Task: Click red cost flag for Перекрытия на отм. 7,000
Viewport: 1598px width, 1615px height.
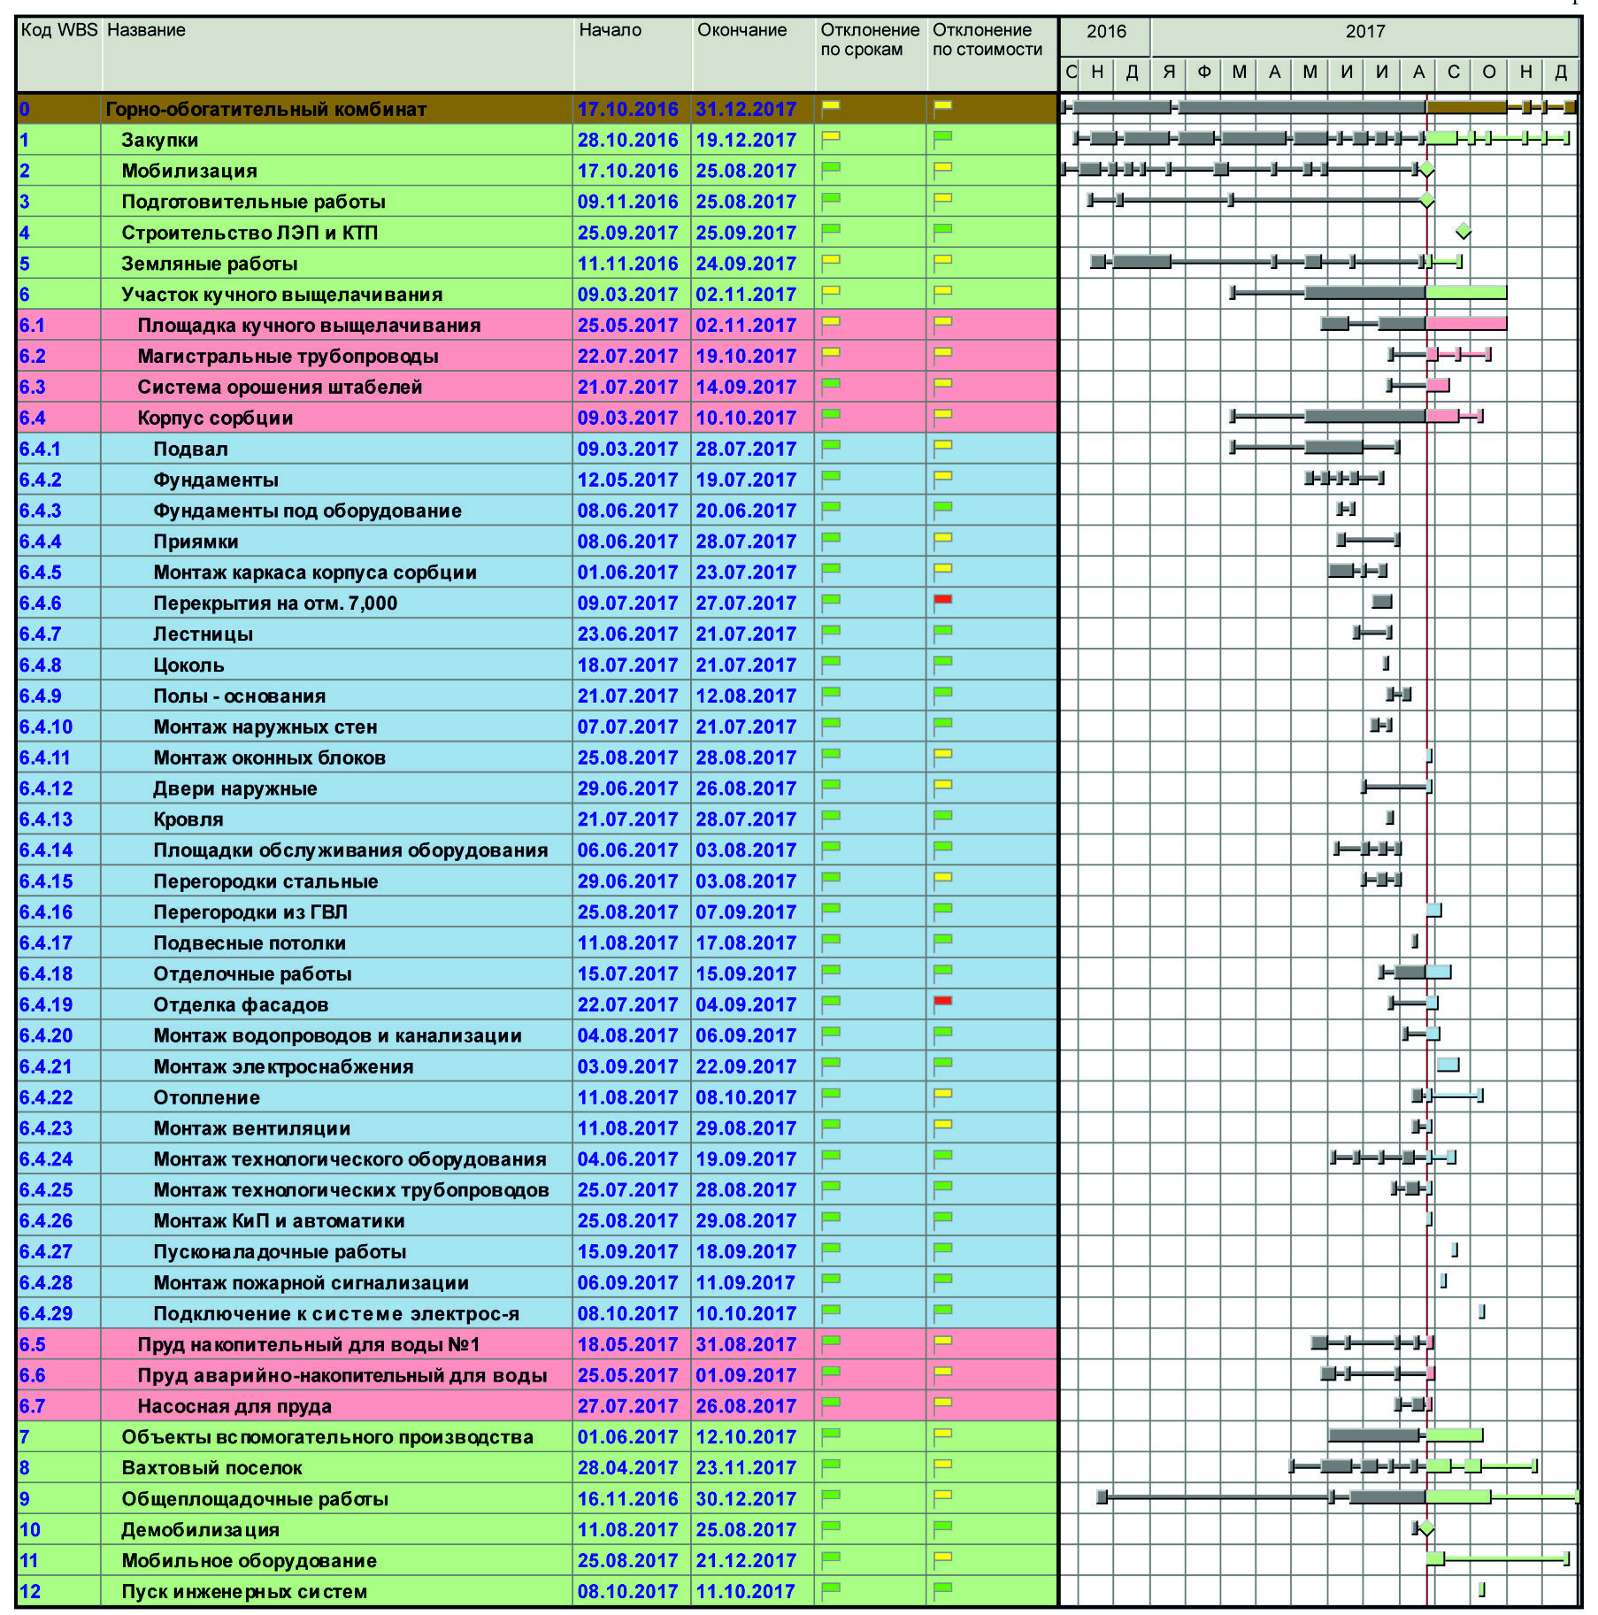Action: coord(942,601)
